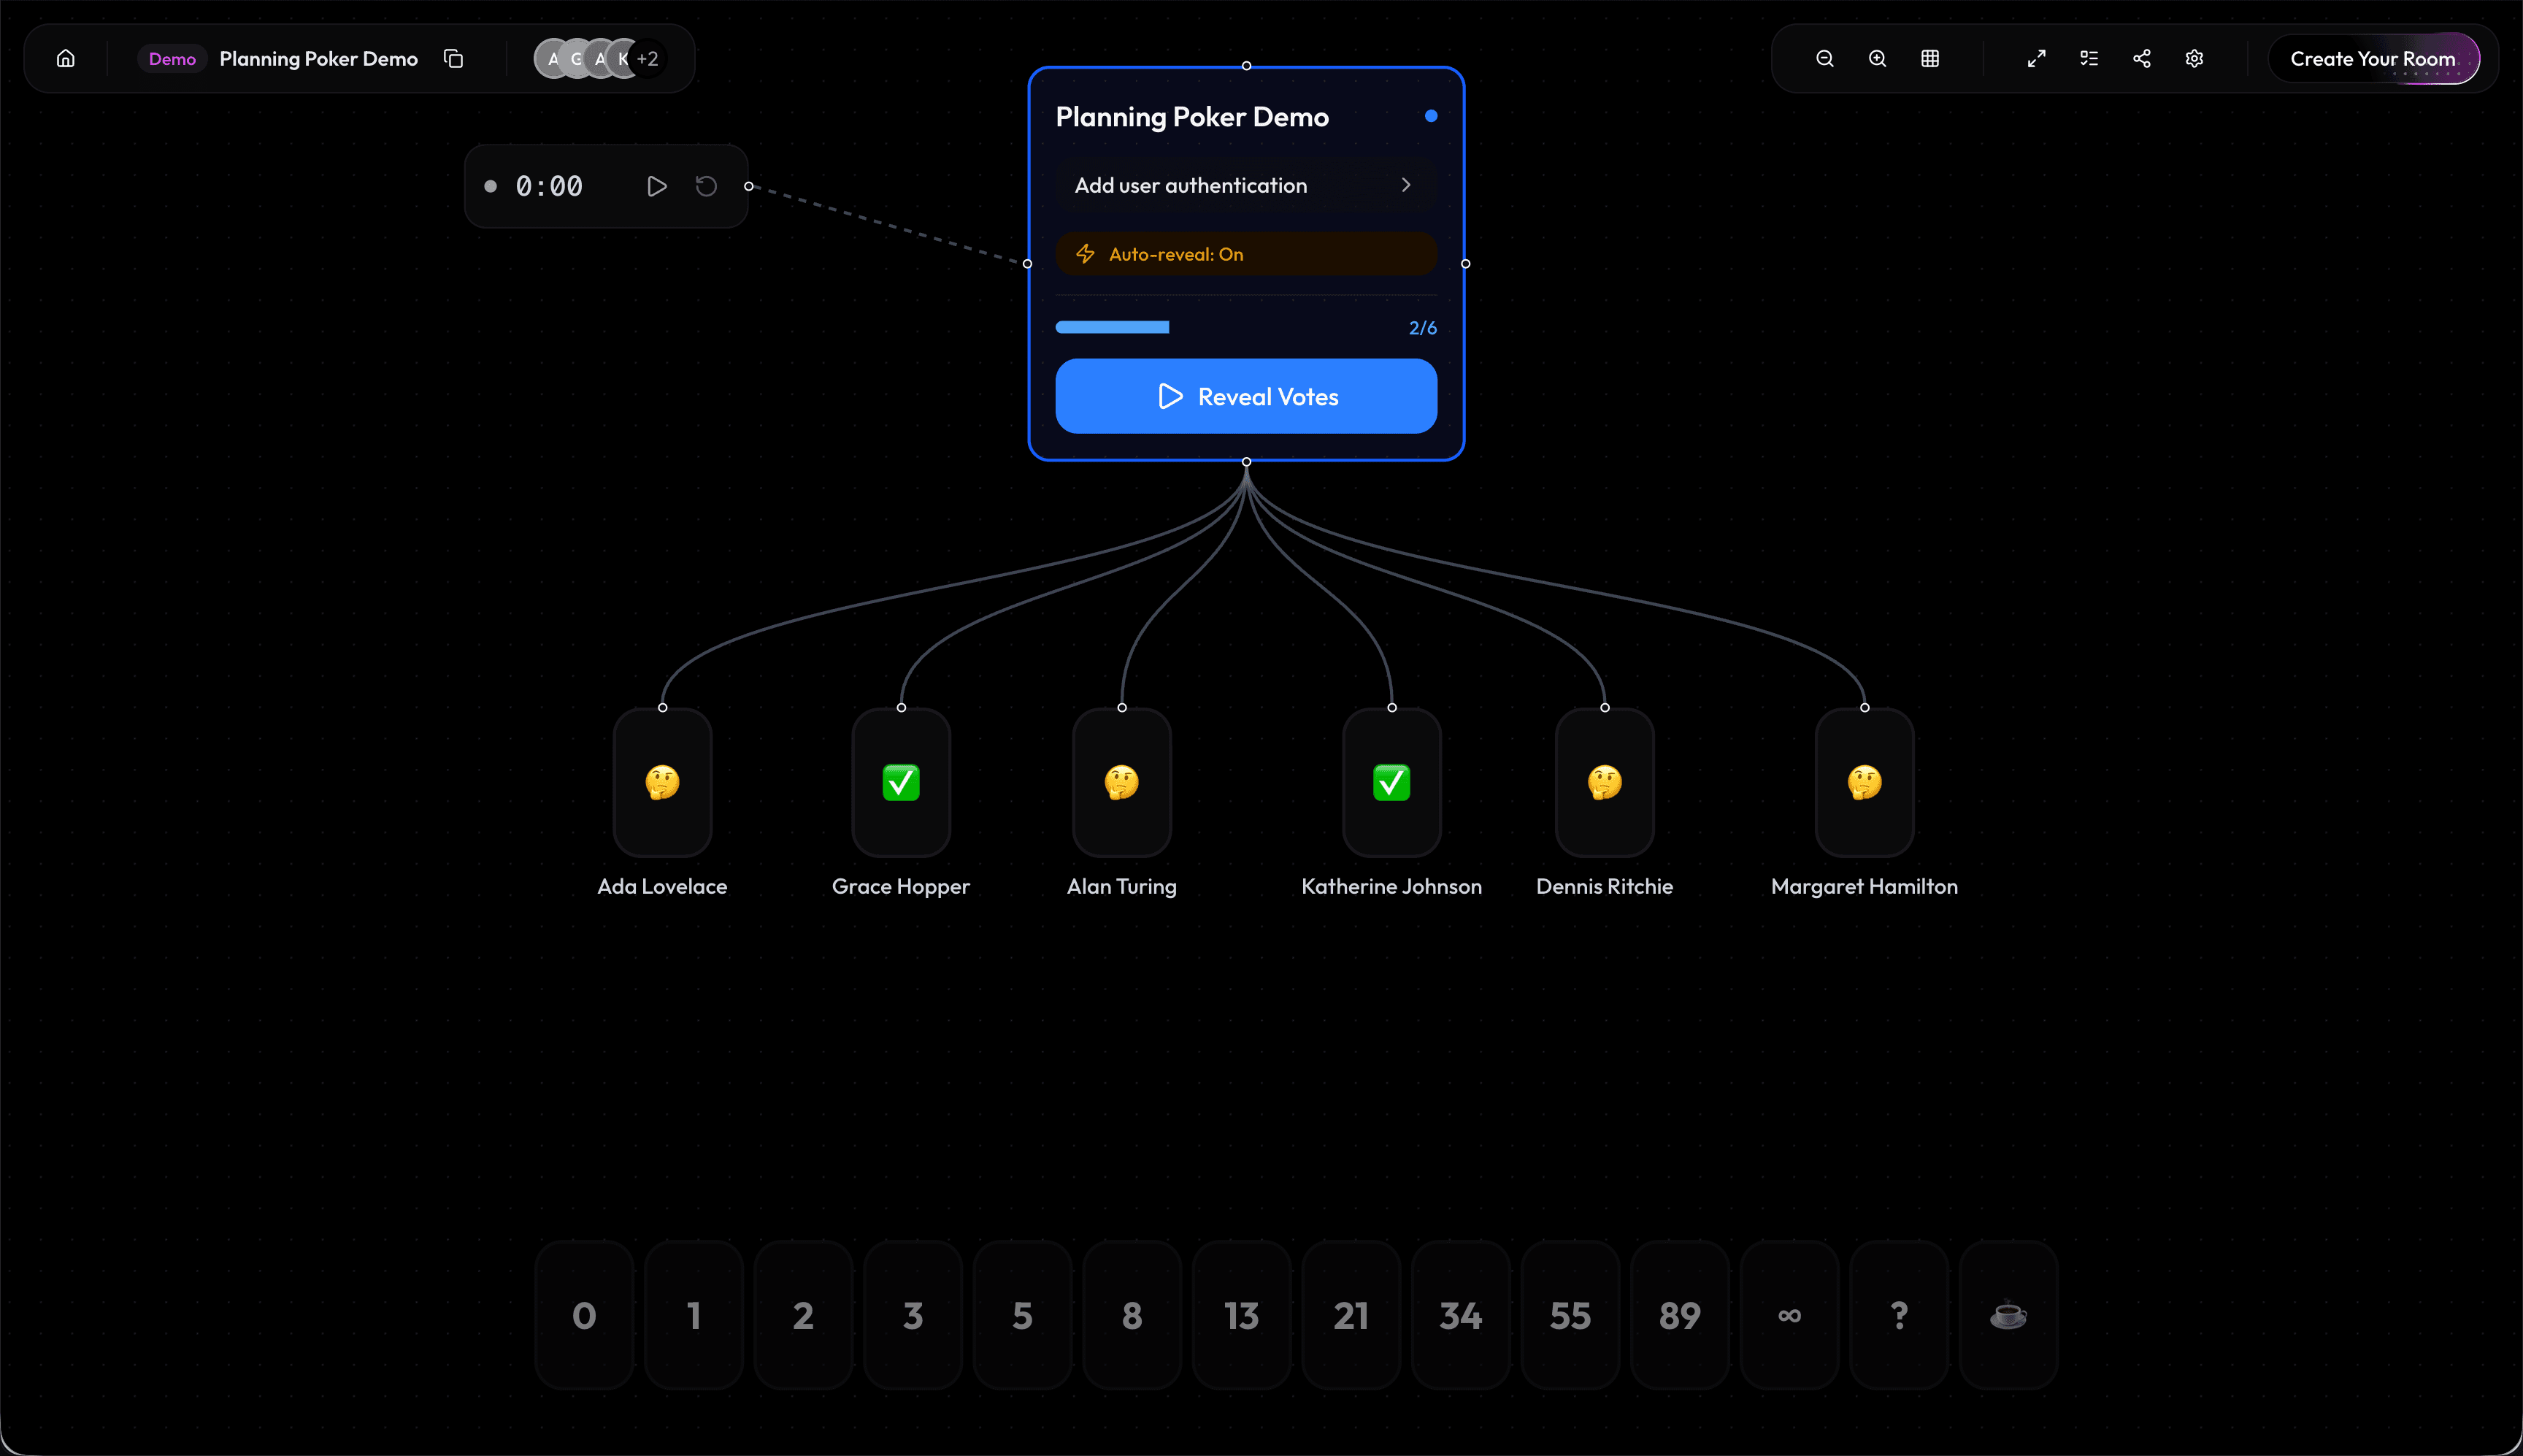Copy the room name using the copy icon
Viewport: 2523px width, 1456px height.
[x=453, y=58]
